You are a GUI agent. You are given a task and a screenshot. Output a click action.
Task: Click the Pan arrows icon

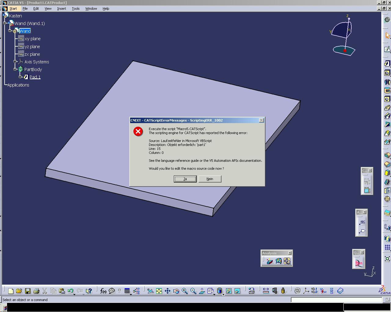167,291
